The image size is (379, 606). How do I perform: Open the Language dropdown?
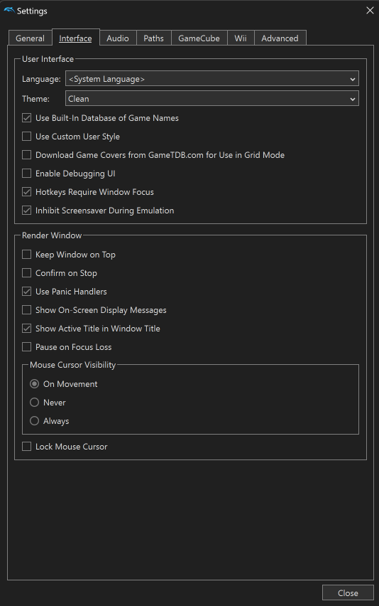(212, 79)
